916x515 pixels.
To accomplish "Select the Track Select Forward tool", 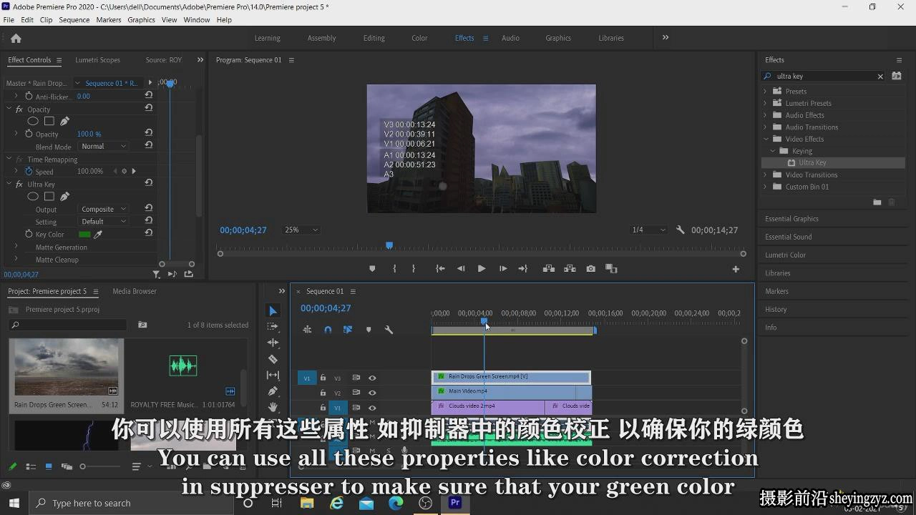I will point(273,326).
